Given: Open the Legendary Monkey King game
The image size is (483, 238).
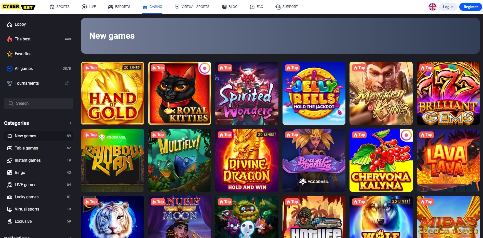Looking at the screenshot, I should click(381, 93).
